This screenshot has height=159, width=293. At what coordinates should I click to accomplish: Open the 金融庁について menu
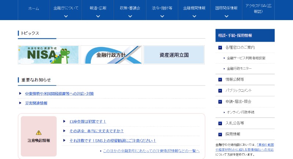click(x=66, y=8)
